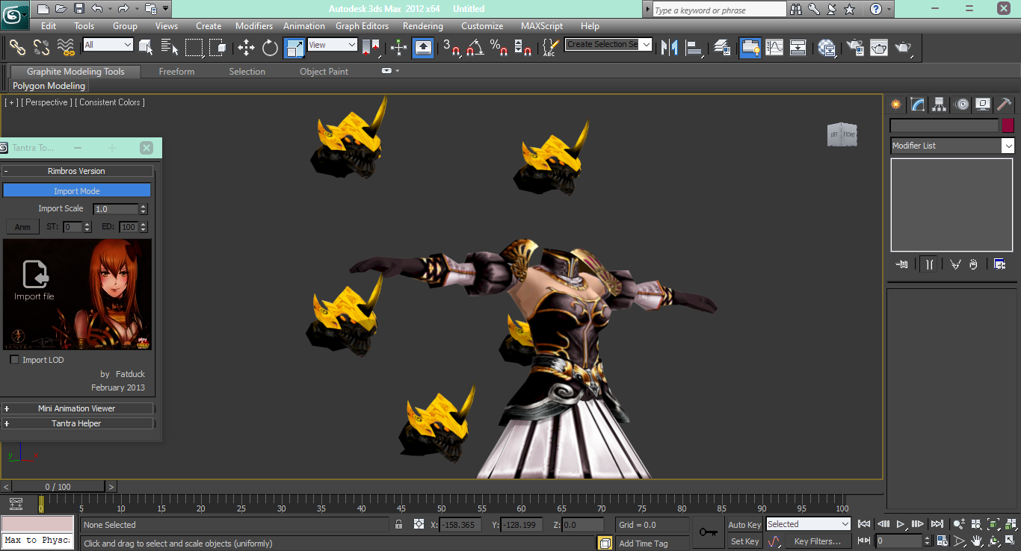Switch to the Hierarchy panel tab
Viewport: 1021px width, 551px height.
[x=940, y=105]
